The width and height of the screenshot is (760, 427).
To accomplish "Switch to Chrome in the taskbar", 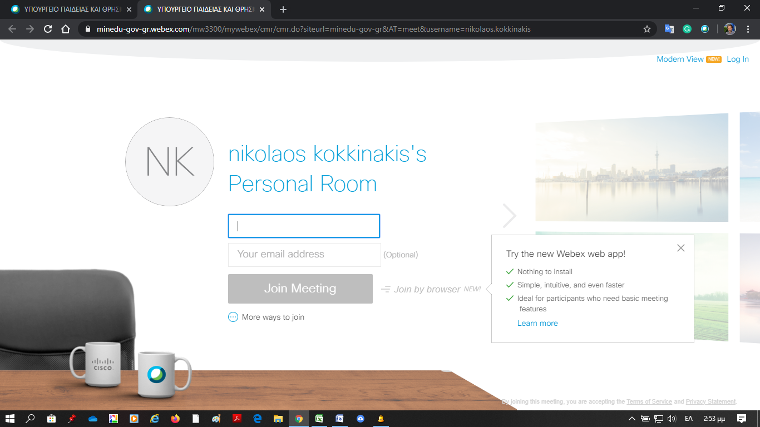I will coord(299,419).
